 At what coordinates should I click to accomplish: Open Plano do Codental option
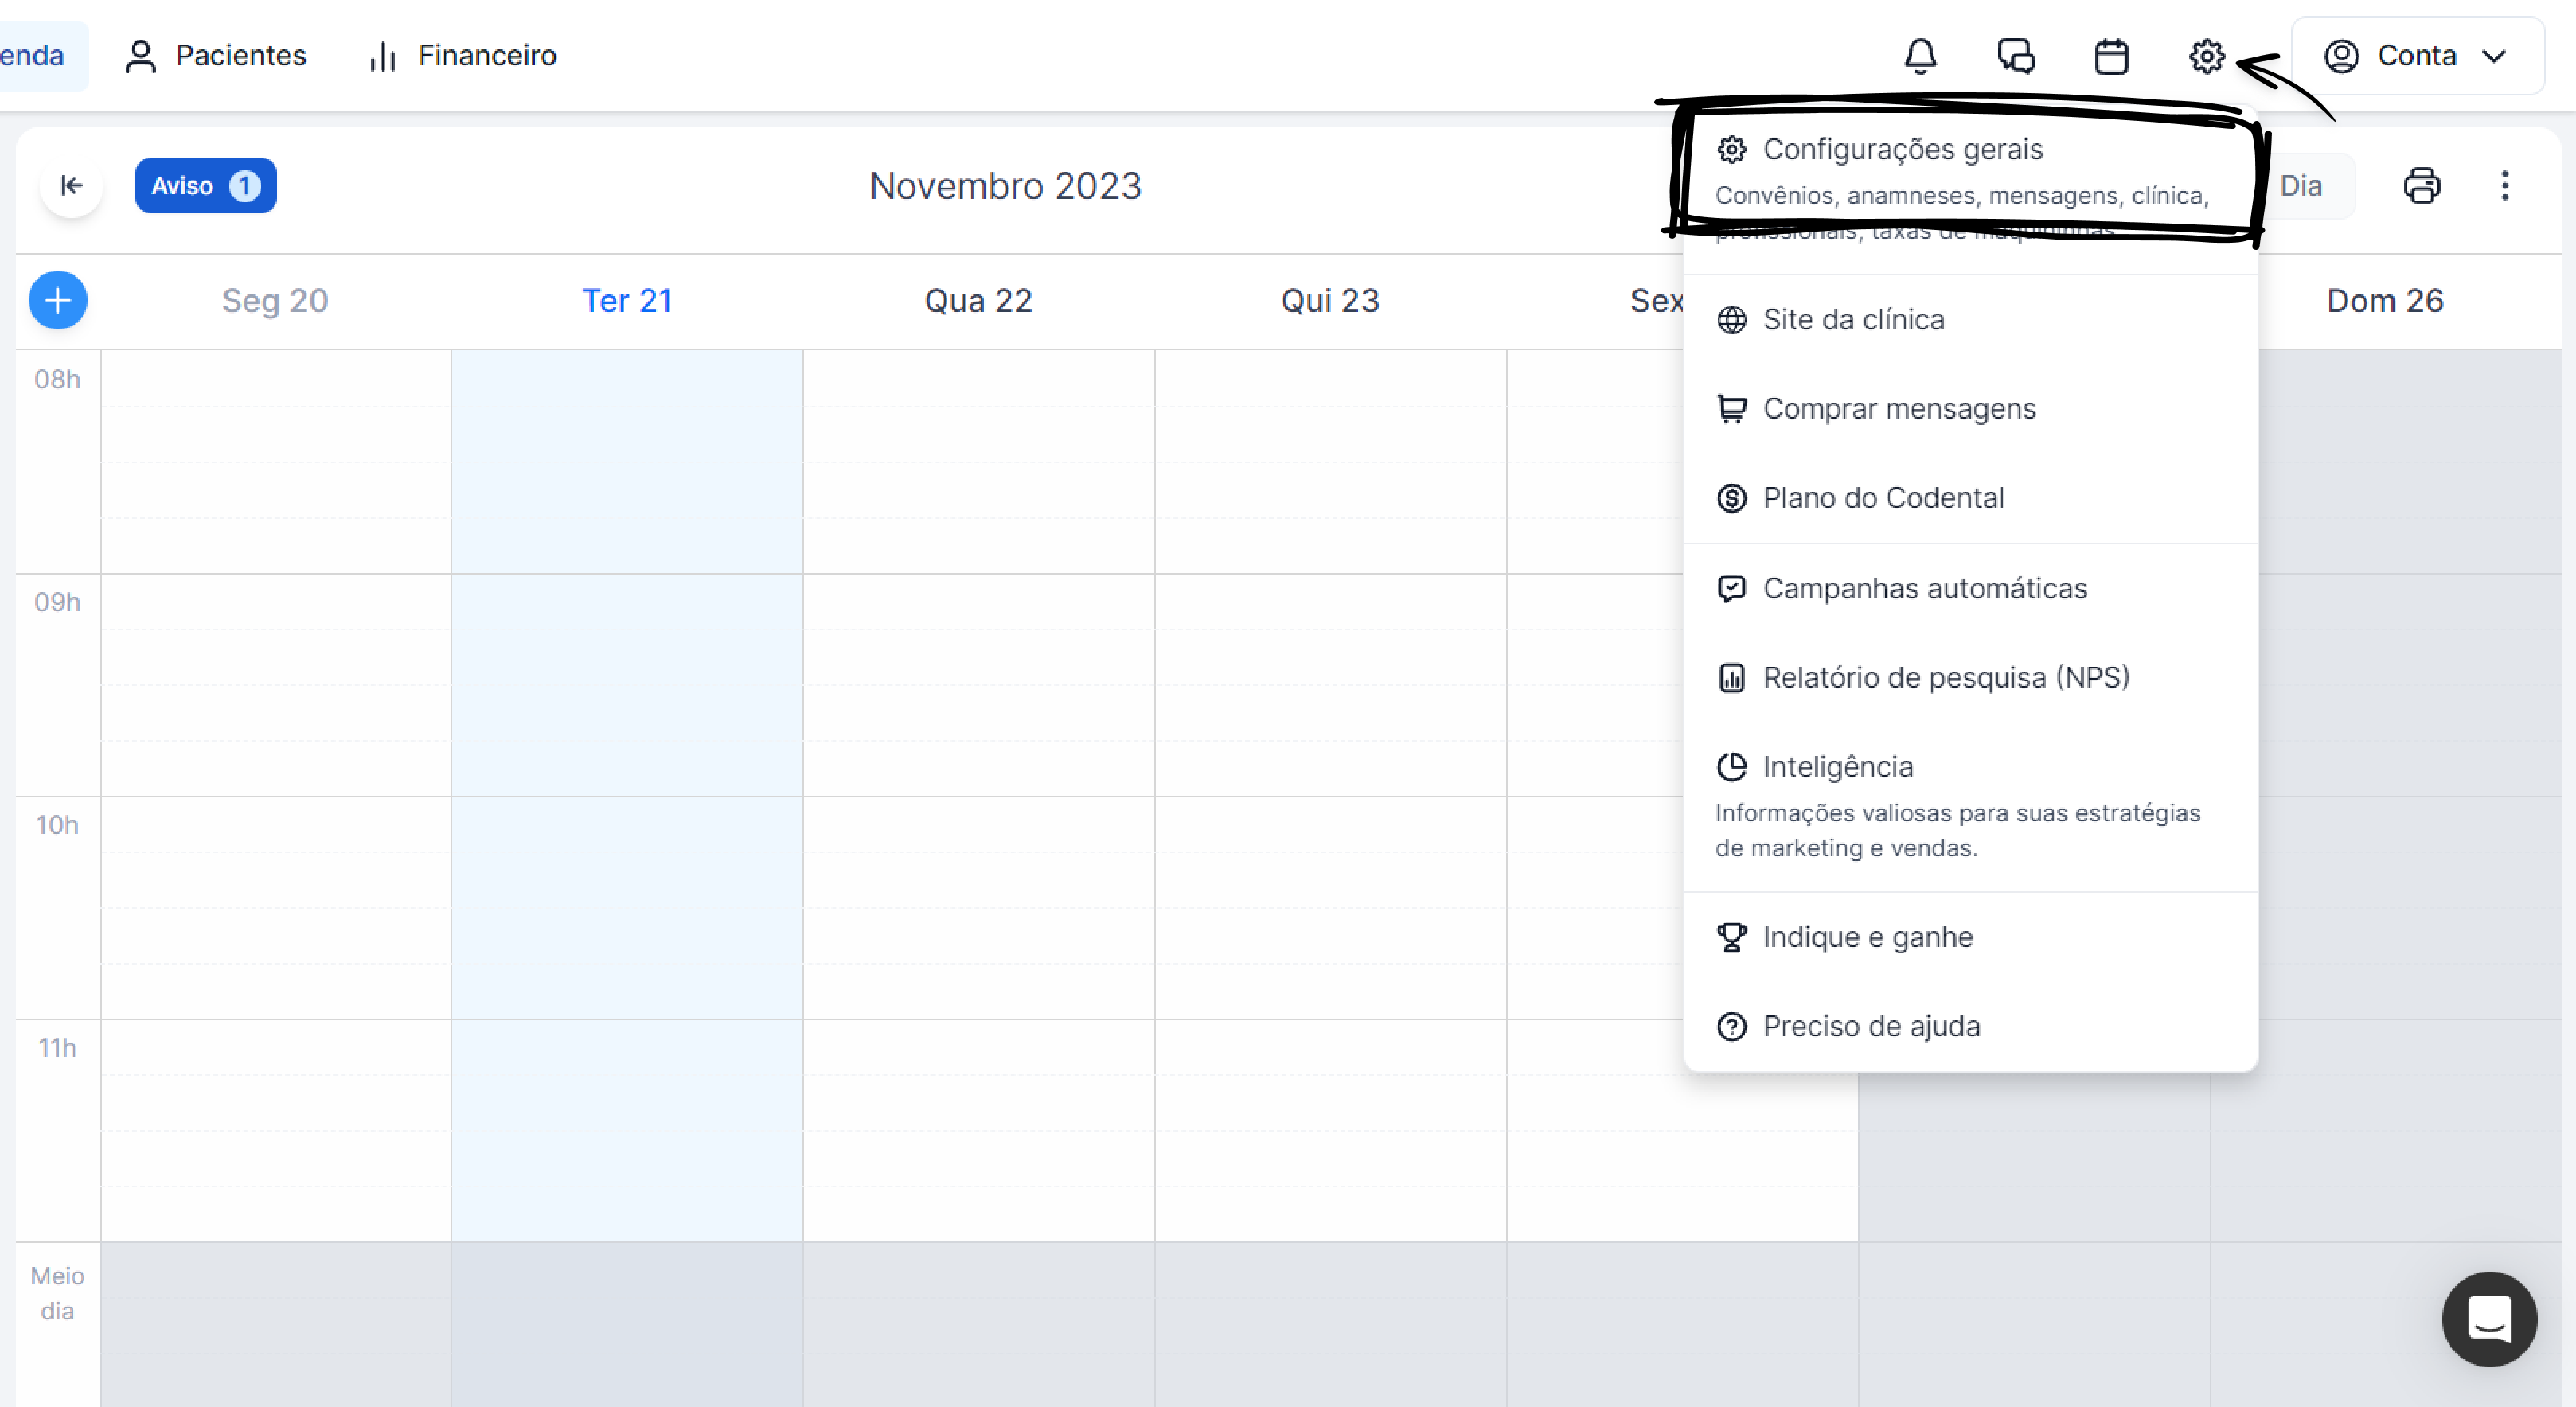pos(1882,498)
